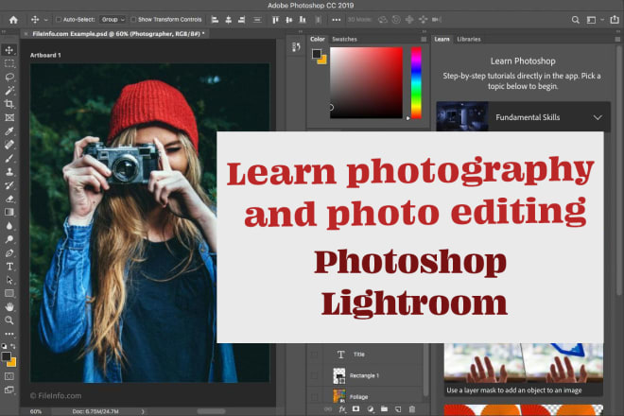Click the Create new group folder icon
Image resolution: width=624 pixels, height=416 pixels.
(x=384, y=408)
